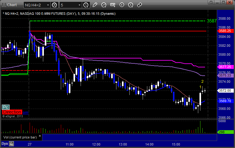
Task: Click the 3582.00 price axis label
Action: [x=225, y=46]
